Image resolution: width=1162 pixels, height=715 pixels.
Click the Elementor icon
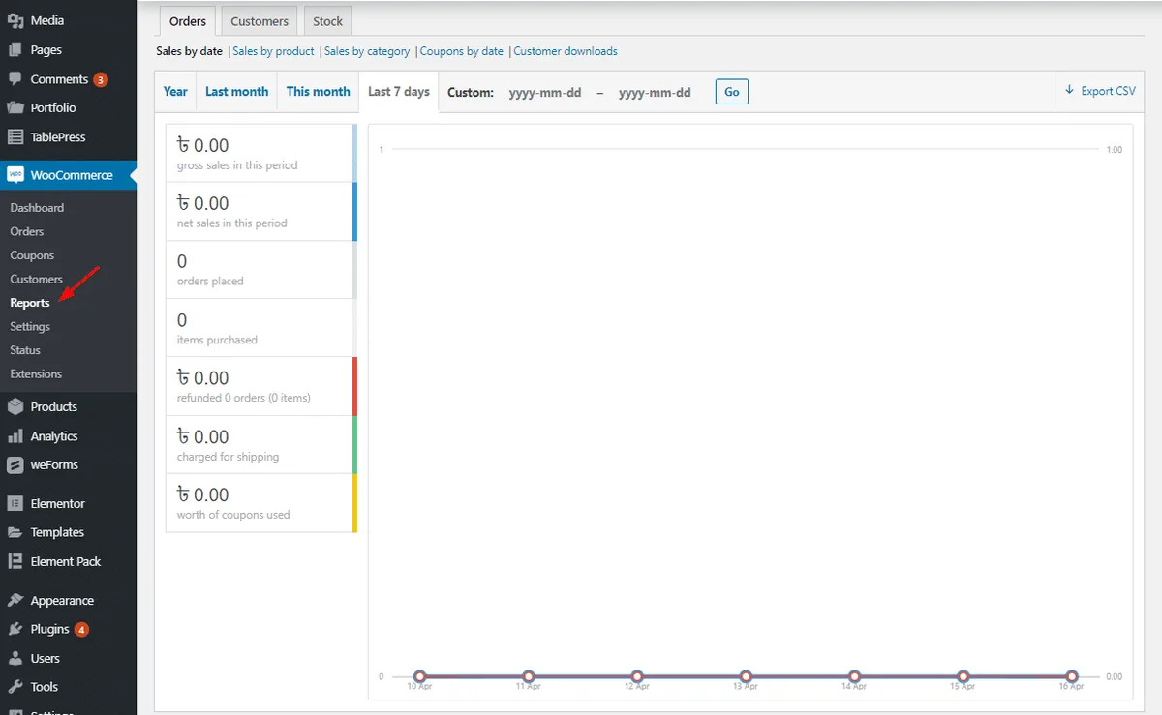click(15, 503)
